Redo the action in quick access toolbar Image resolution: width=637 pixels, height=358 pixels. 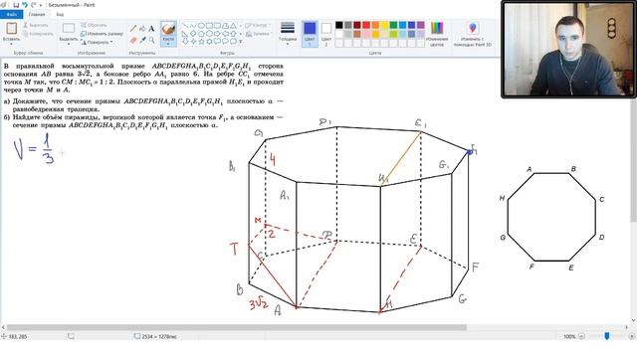pos(33,5)
